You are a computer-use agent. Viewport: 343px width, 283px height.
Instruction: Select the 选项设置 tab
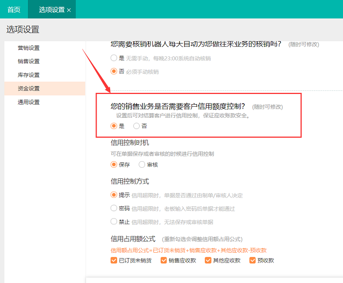pos(51,9)
